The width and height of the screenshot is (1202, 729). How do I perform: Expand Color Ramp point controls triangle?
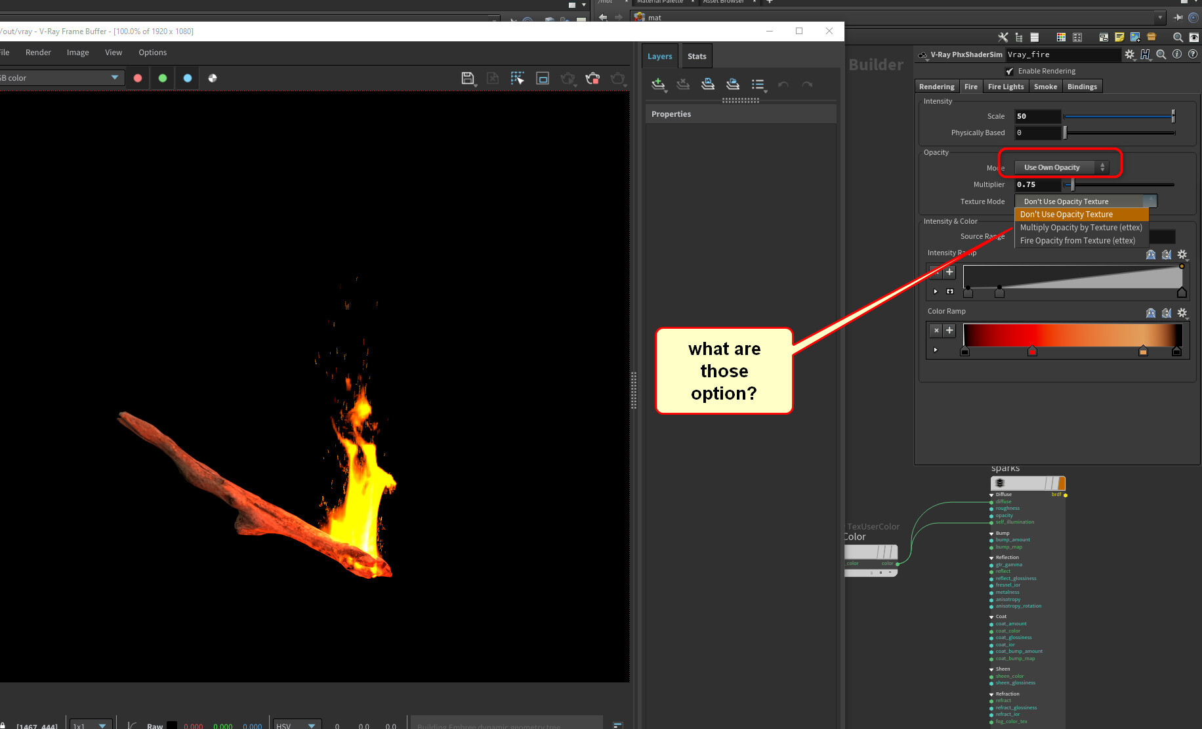(x=936, y=350)
